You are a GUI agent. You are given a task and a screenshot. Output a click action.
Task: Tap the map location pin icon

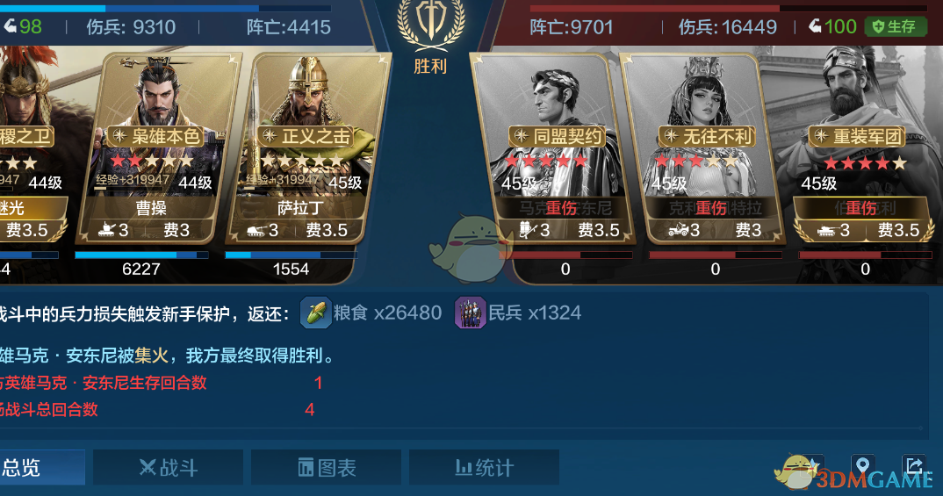tap(862, 465)
